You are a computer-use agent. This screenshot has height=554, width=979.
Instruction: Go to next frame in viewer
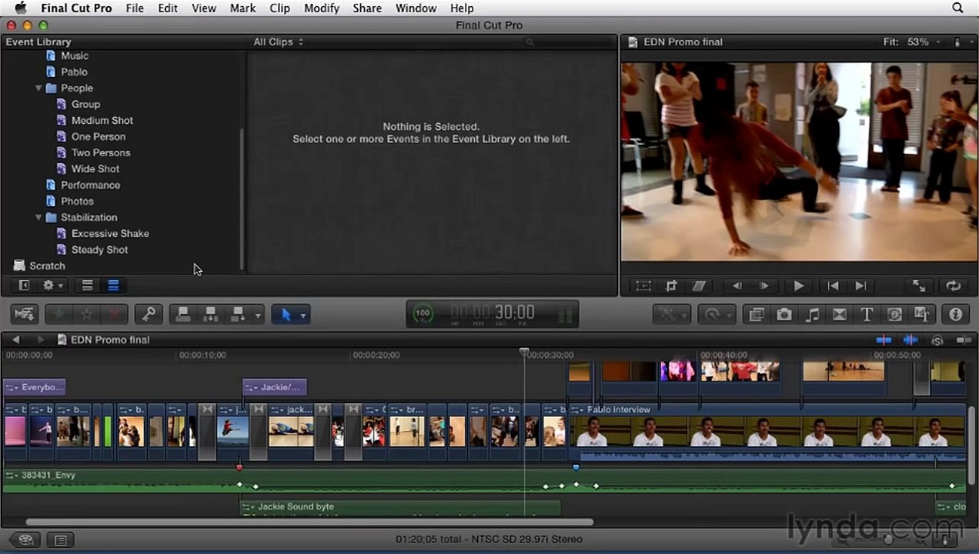click(764, 285)
